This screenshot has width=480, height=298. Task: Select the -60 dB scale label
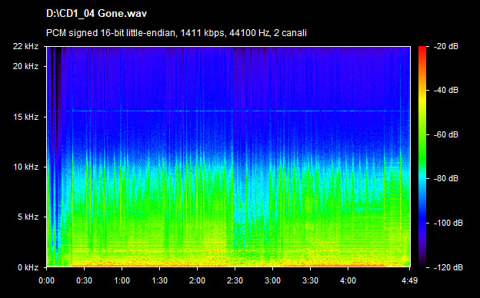click(x=446, y=134)
